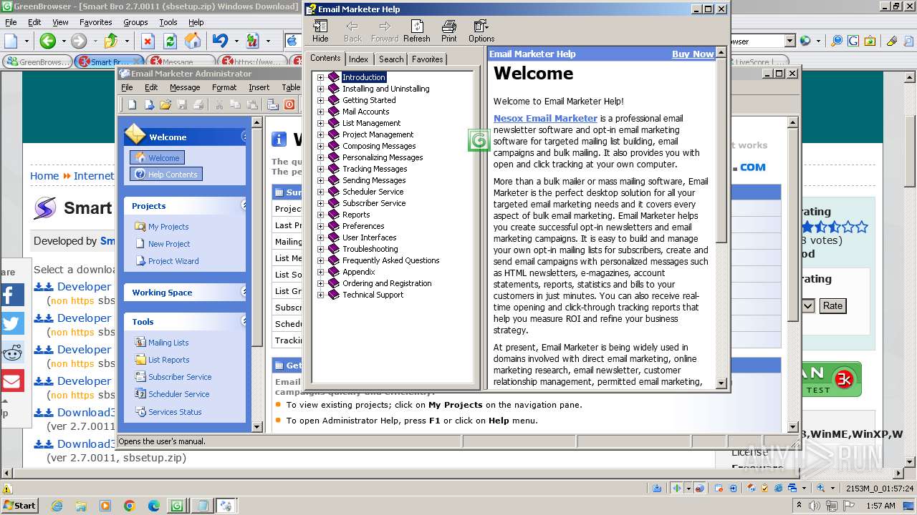Select the GreenBrows... browser tab

(37, 62)
